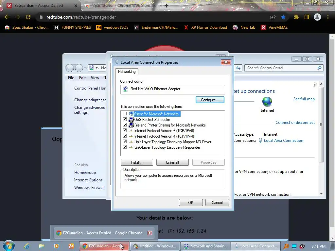The width and height of the screenshot is (335, 251).
Task: Focus the Search Control Panel box
Action: pyautogui.click(x=281, y=68)
